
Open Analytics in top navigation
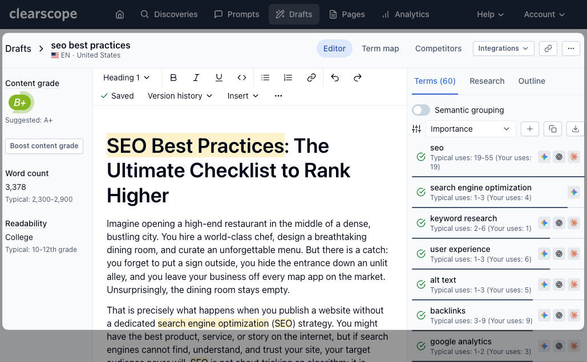[406, 14]
